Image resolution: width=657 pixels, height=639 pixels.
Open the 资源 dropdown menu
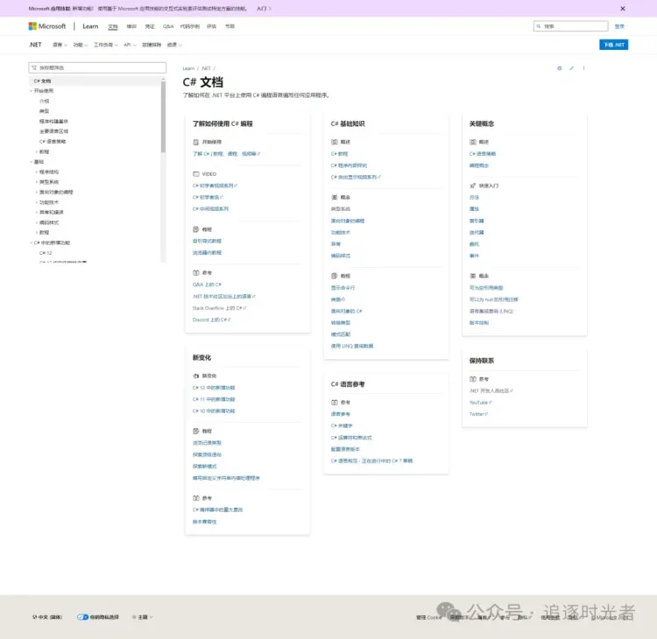[x=174, y=45]
